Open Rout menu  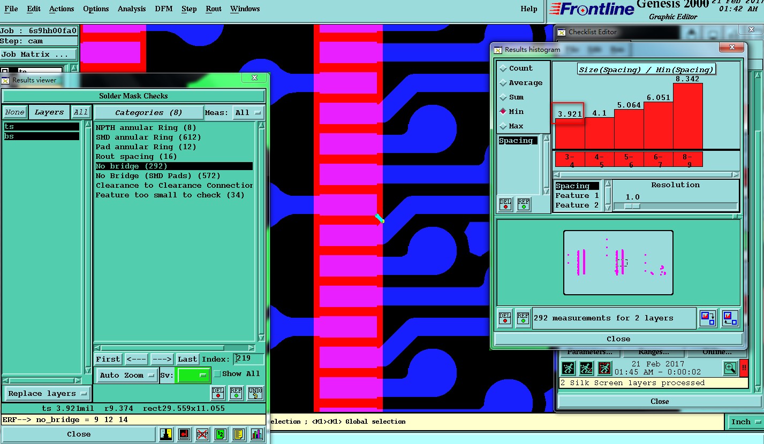(214, 9)
